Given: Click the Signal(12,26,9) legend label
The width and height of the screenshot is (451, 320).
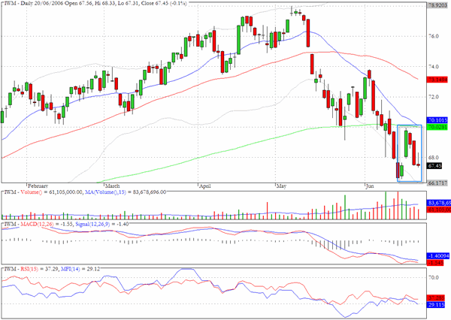Looking at the screenshot, I should pos(92,224).
